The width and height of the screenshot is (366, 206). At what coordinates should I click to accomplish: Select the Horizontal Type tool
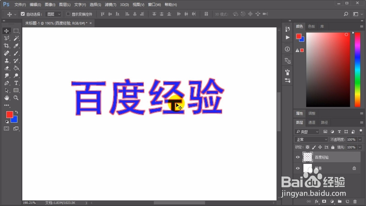tap(16, 83)
